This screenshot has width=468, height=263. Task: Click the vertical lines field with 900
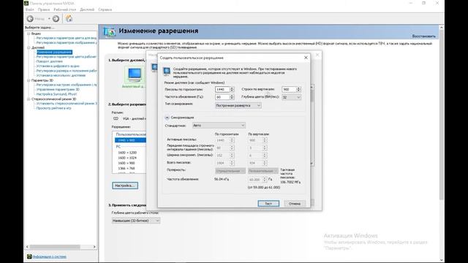point(289,89)
